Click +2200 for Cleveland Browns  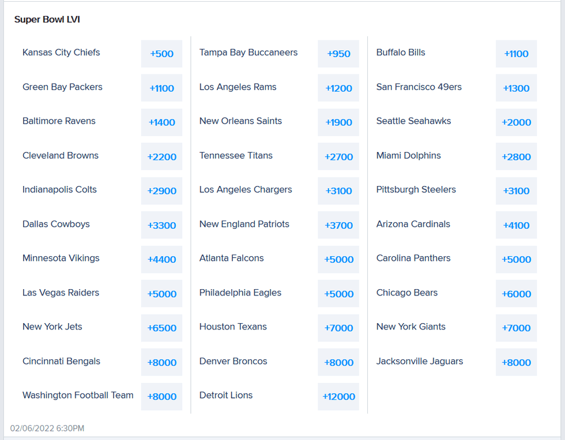161,156
